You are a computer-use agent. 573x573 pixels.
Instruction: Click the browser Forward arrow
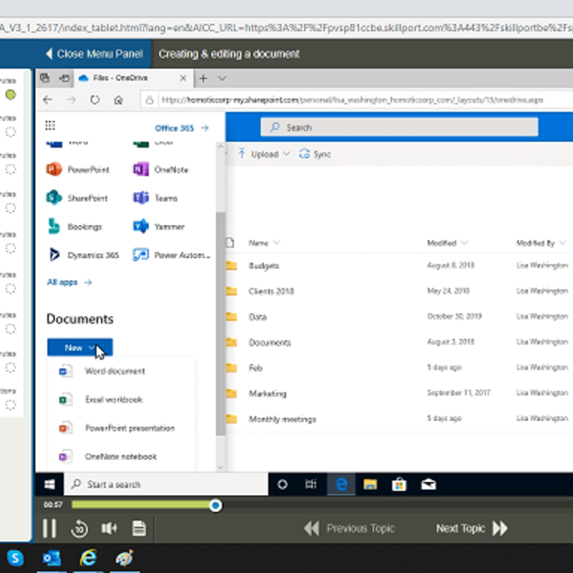point(72,100)
